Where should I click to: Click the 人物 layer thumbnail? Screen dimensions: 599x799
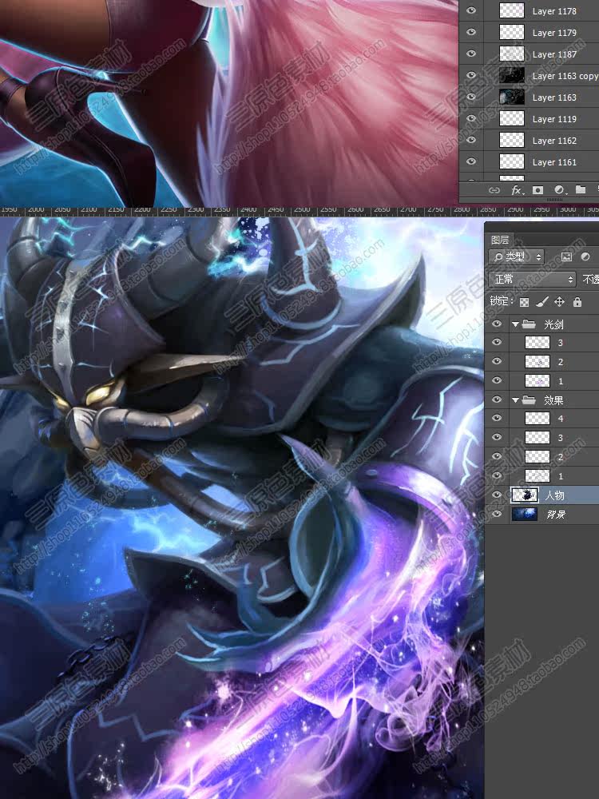[x=524, y=495]
